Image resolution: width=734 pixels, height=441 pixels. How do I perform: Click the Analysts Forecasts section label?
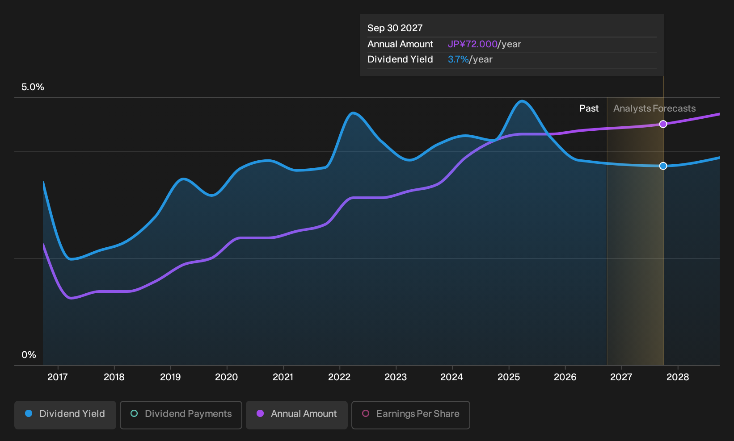(654, 108)
